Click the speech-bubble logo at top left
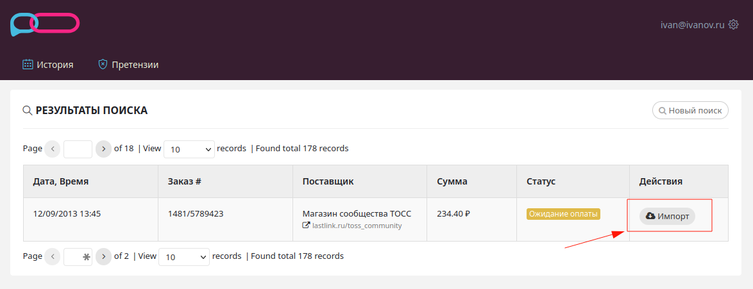 [45, 24]
